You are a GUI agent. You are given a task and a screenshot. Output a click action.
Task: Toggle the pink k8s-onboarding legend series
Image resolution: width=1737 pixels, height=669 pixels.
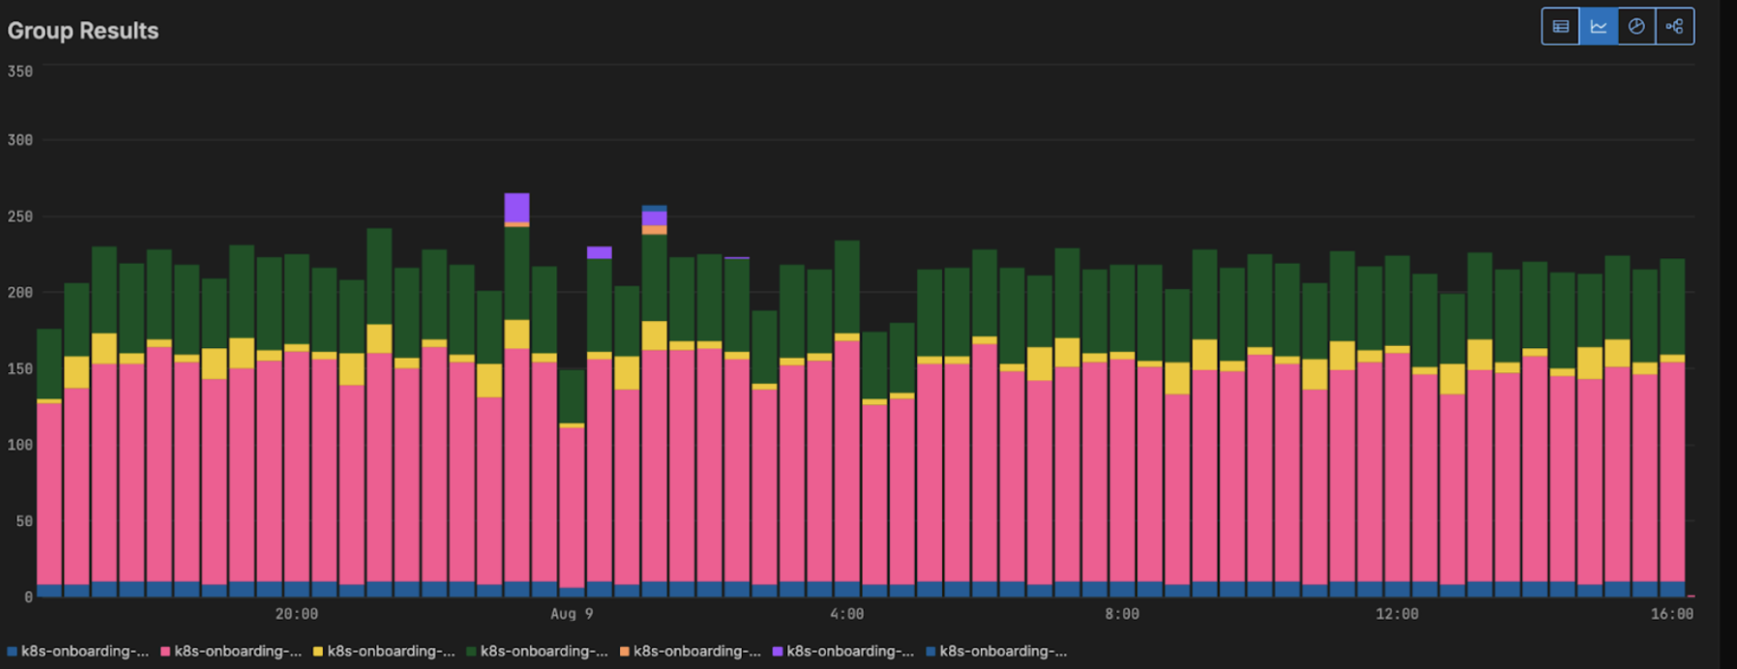coord(230,652)
